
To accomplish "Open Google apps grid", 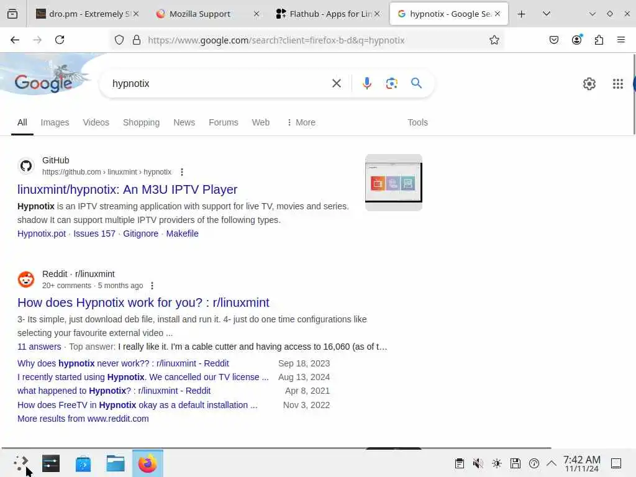I will pos(617,84).
